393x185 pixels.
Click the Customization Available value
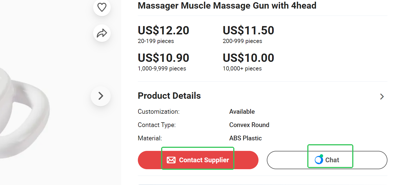[242, 112]
